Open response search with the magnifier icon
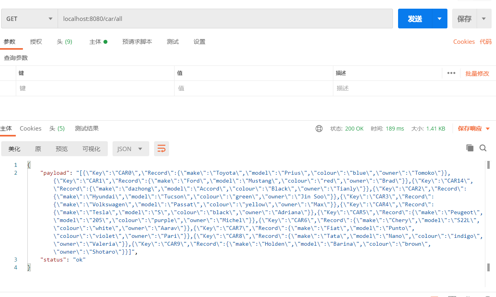496x297 pixels. 483,148
